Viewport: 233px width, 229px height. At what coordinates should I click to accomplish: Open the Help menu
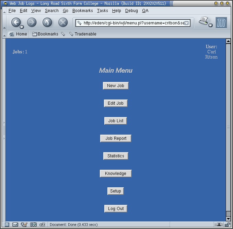(x=117, y=11)
